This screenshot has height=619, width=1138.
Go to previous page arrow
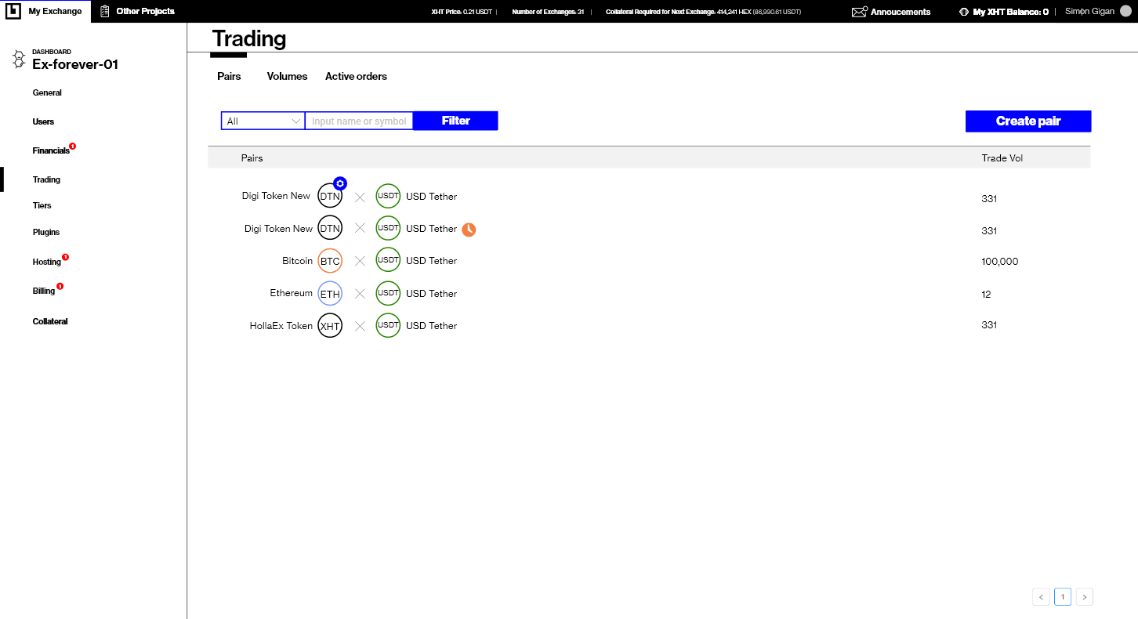[1041, 597]
